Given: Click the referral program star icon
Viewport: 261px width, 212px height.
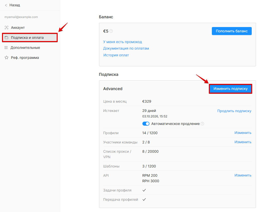Looking at the screenshot, I should [7, 58].
